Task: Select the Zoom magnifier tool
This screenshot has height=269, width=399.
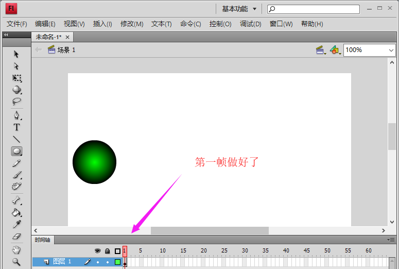Action: [x=16, y=262]
